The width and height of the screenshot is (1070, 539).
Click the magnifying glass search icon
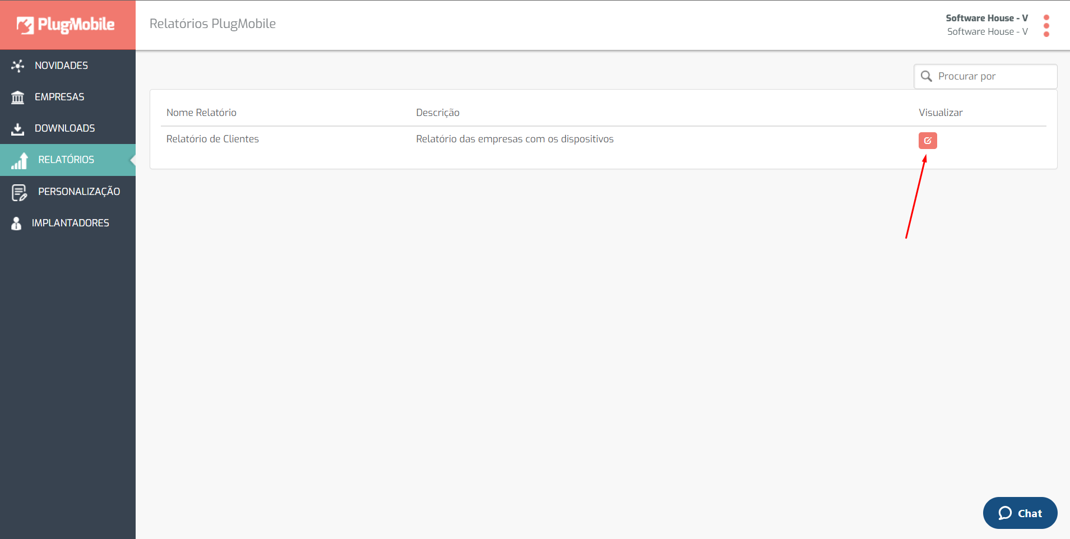click(x=927, y=76)
